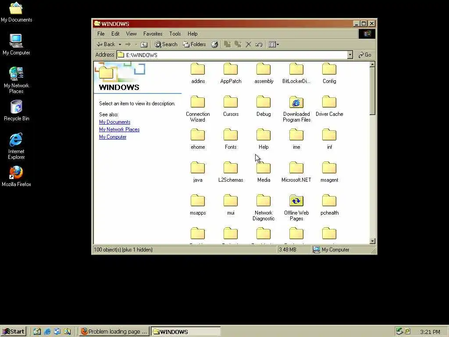449x337 pixels.
Task: Open the Favorites menu
Action: tap(153, 34)
